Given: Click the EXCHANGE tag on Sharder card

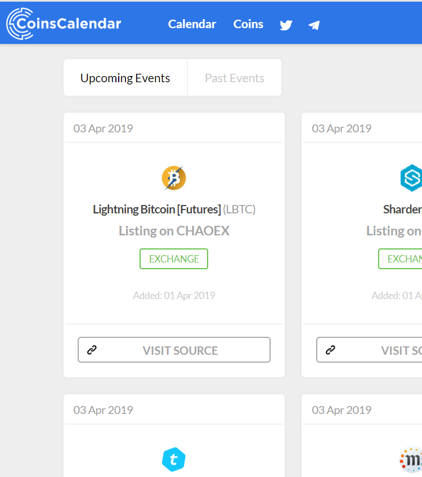Looking at the screenshot, I should (x=400, y=259).
